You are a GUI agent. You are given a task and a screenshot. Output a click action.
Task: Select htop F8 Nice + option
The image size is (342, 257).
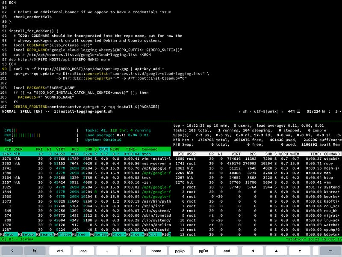pos(135,234)
